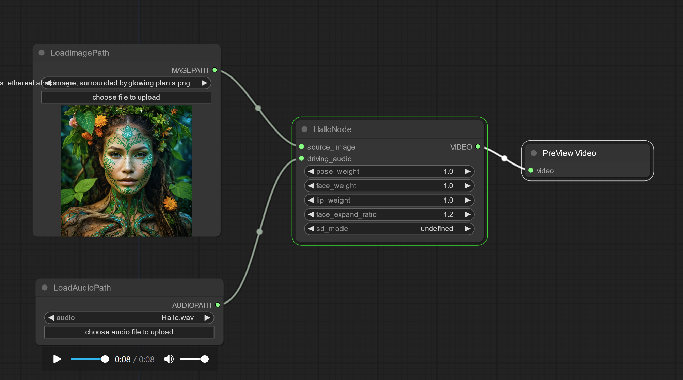The image size is (683, 380).
Task: Click choose file to upload button
Action: [x=126, y=97]
